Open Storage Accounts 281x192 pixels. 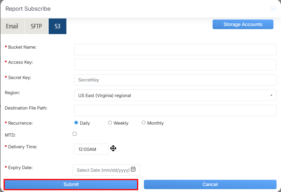tap(243, 24)
